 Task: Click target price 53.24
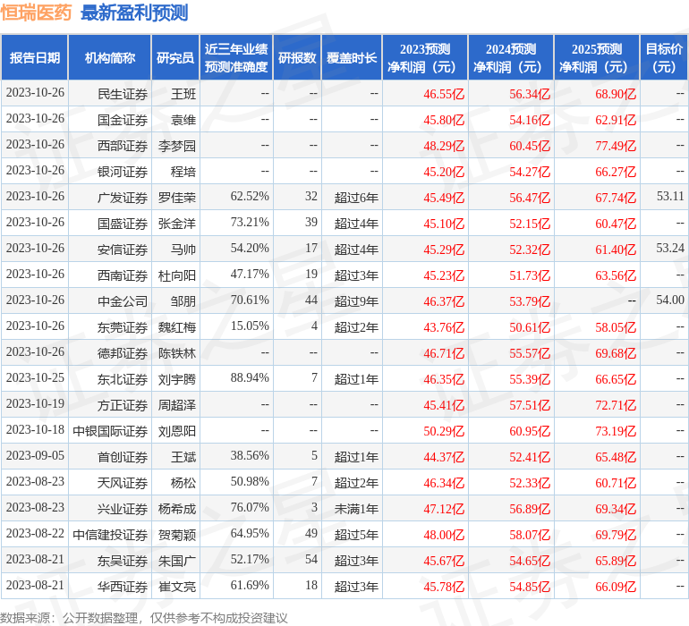tap(670, 248)
